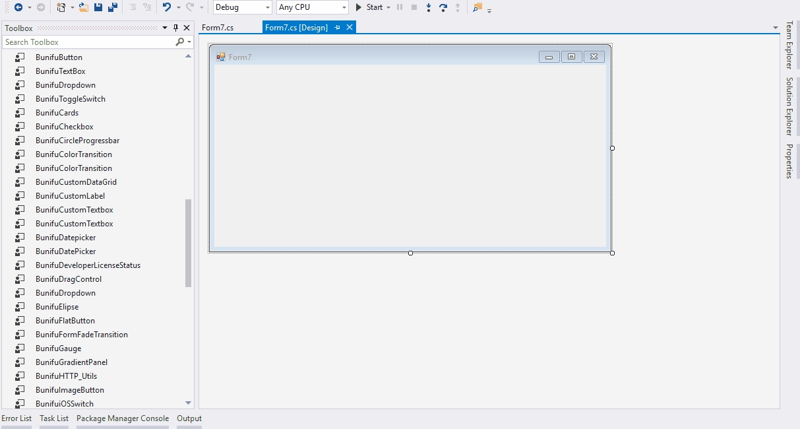Click in the Search Toolbox field
The width and height of the screenshot is (800, 429).
click(x=88, y=42)
